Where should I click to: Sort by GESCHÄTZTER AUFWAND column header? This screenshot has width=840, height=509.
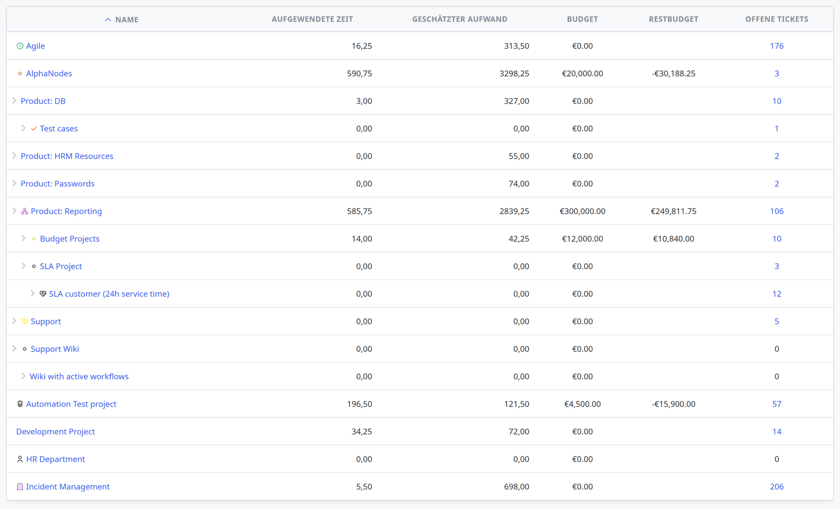coord(460,19)
